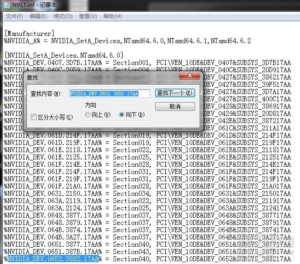Click the DEV_0631&SUBSYS_215017AA hardware ID
The image size is (300, 264).
pyautogui.click(x=247, y=194)
